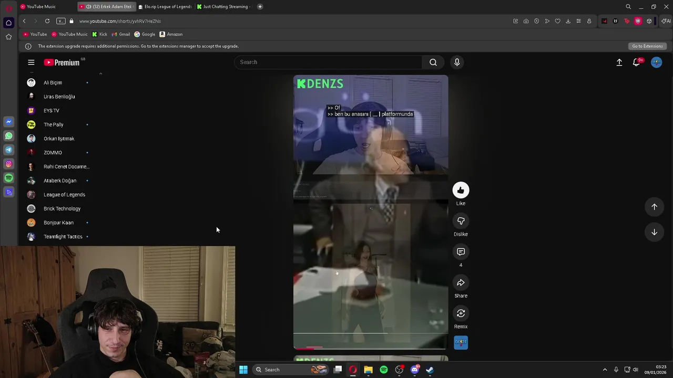Image resolution: width=673 pixels, height=378 pixels.
Task: Open Brick Technology subscription channel
Action: click(x=58, y=208)
